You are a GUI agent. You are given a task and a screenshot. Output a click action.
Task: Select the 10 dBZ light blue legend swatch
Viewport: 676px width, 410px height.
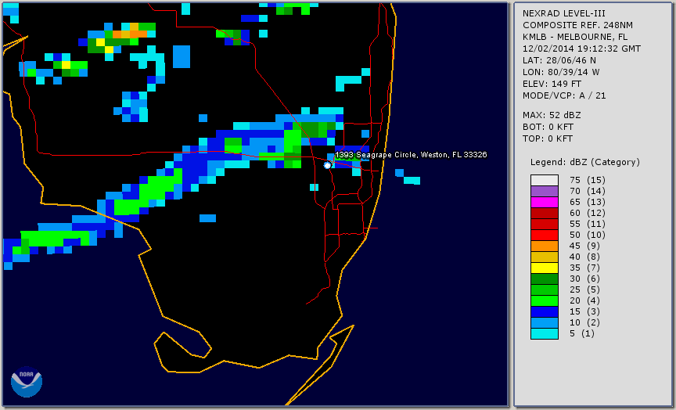coord(545,323)
